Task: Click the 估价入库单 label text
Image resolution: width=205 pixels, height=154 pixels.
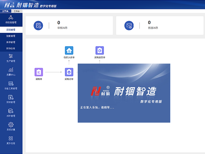Action: [x=69, y=57]
